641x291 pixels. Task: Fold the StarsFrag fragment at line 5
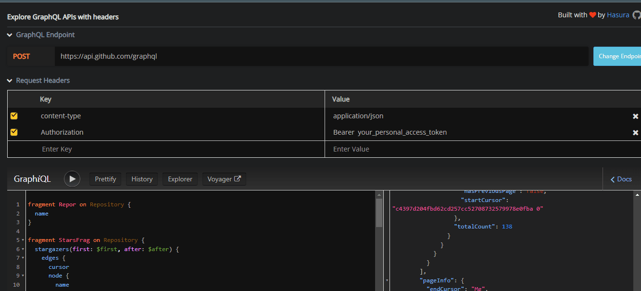pos(23,240)
